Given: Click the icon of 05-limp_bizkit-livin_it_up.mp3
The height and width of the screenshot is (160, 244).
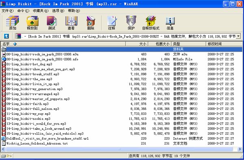Looking at the screenshot, I should (4, 84).
